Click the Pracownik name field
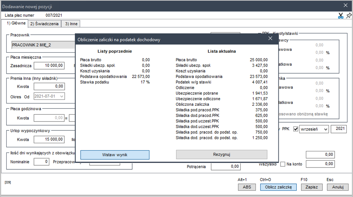The image size is (353, 197). tap(43, 45)
